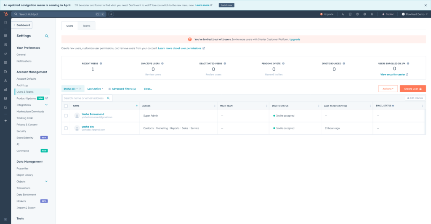Click the Search HubSpot field
431x224 pixels.
point(59,14)
